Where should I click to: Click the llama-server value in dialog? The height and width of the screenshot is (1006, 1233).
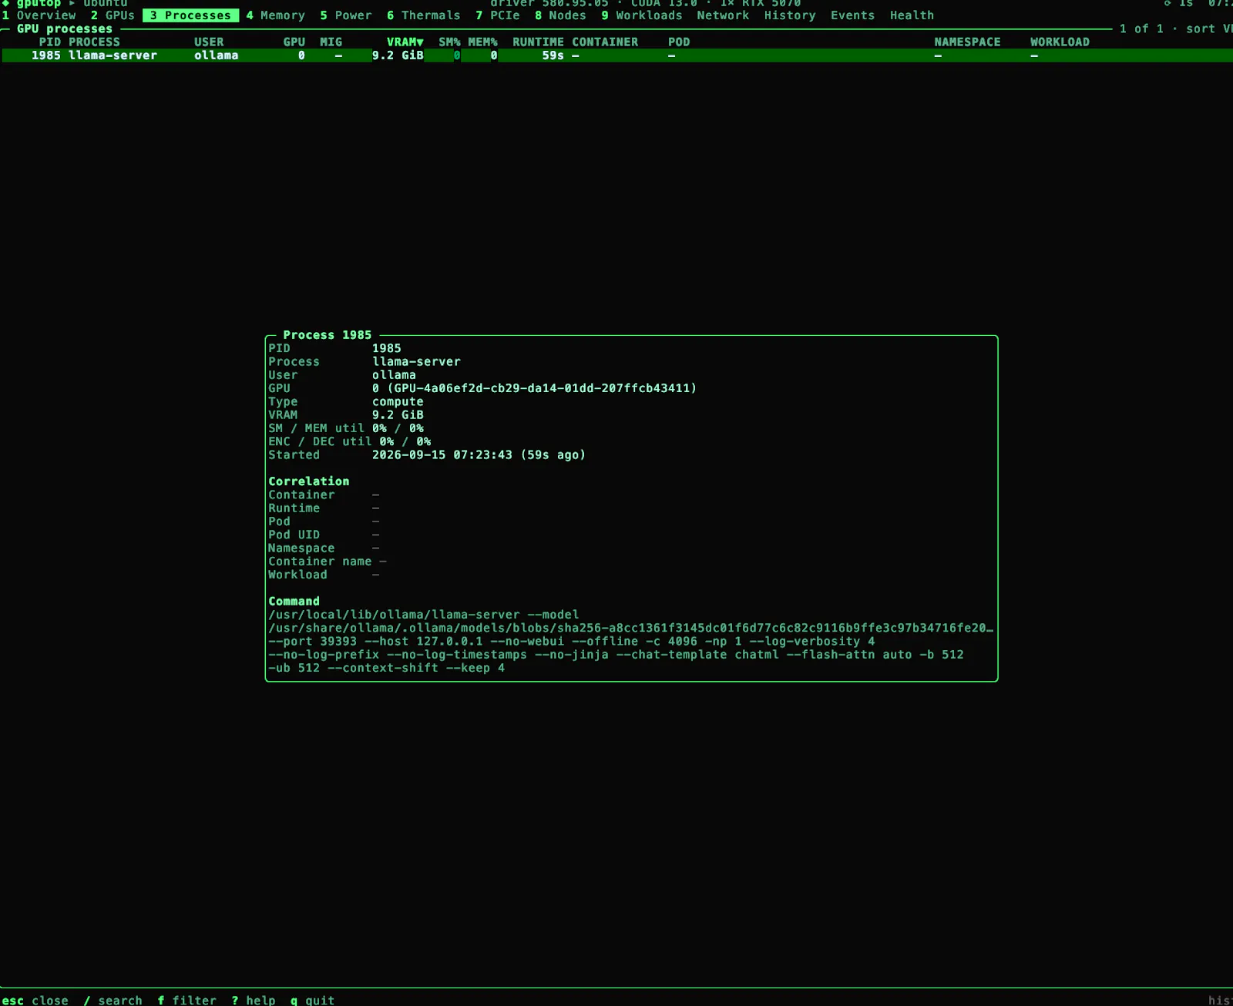416,361
